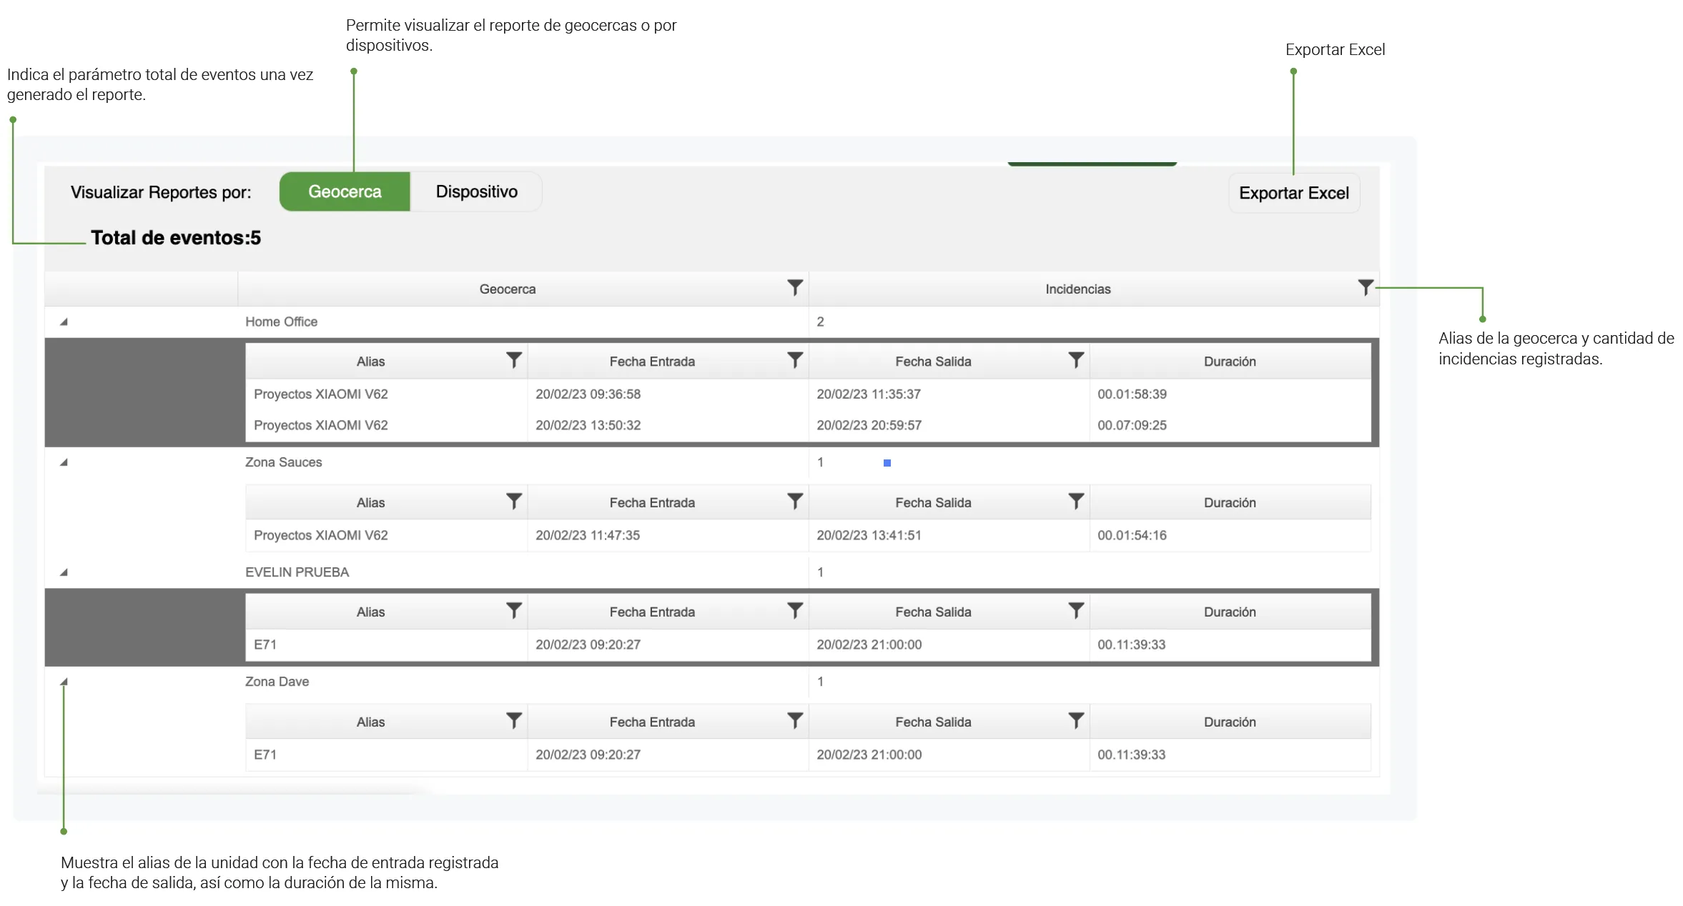1683x906 pixels.
Task: Click the Exportar Excel button
Action: click(x=1293, y=193)
